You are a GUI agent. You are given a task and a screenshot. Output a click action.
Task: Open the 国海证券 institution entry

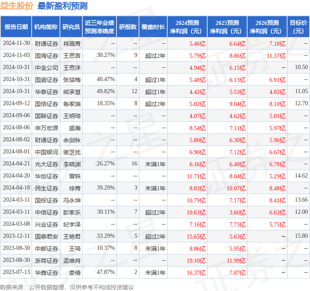tap(46, 55)
